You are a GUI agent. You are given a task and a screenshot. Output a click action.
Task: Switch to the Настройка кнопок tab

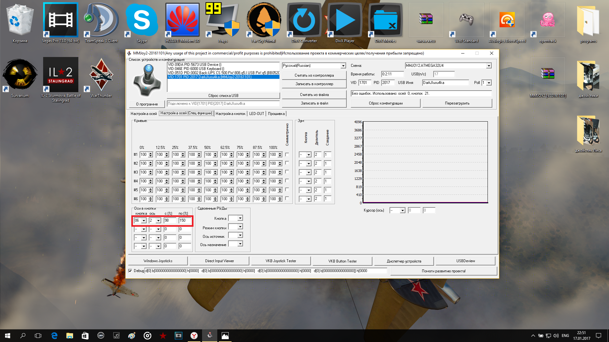[231, 114]
